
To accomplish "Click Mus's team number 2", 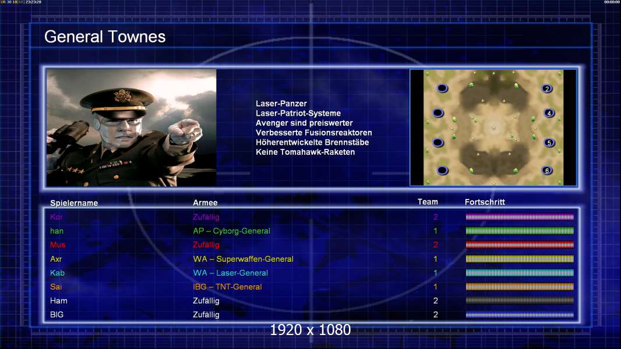I will pos(436,245).
